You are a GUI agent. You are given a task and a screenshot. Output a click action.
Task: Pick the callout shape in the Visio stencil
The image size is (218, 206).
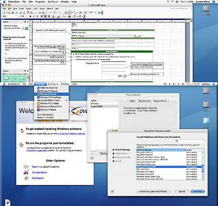(22, 79)
